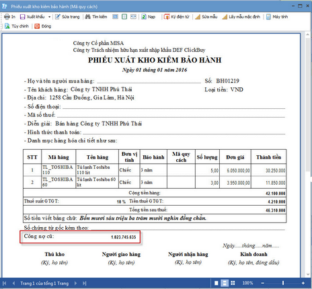Click the Thành tiền column header
Viewport: 312px width, 289px height.
pyautogui.click(x=268, y=157)
